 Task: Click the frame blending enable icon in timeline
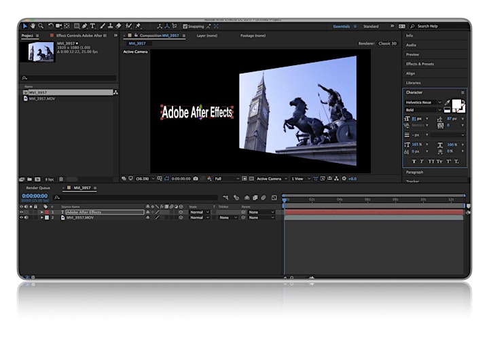[255, 198]
